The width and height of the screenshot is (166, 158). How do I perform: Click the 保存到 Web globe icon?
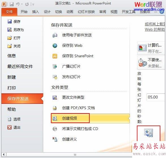pyautogui.click(x=55, y=46)
